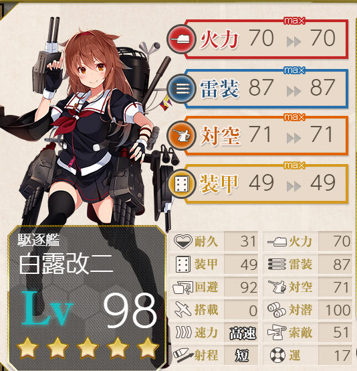Click the yellow armor plate 装甲 icon

[181, 184]
